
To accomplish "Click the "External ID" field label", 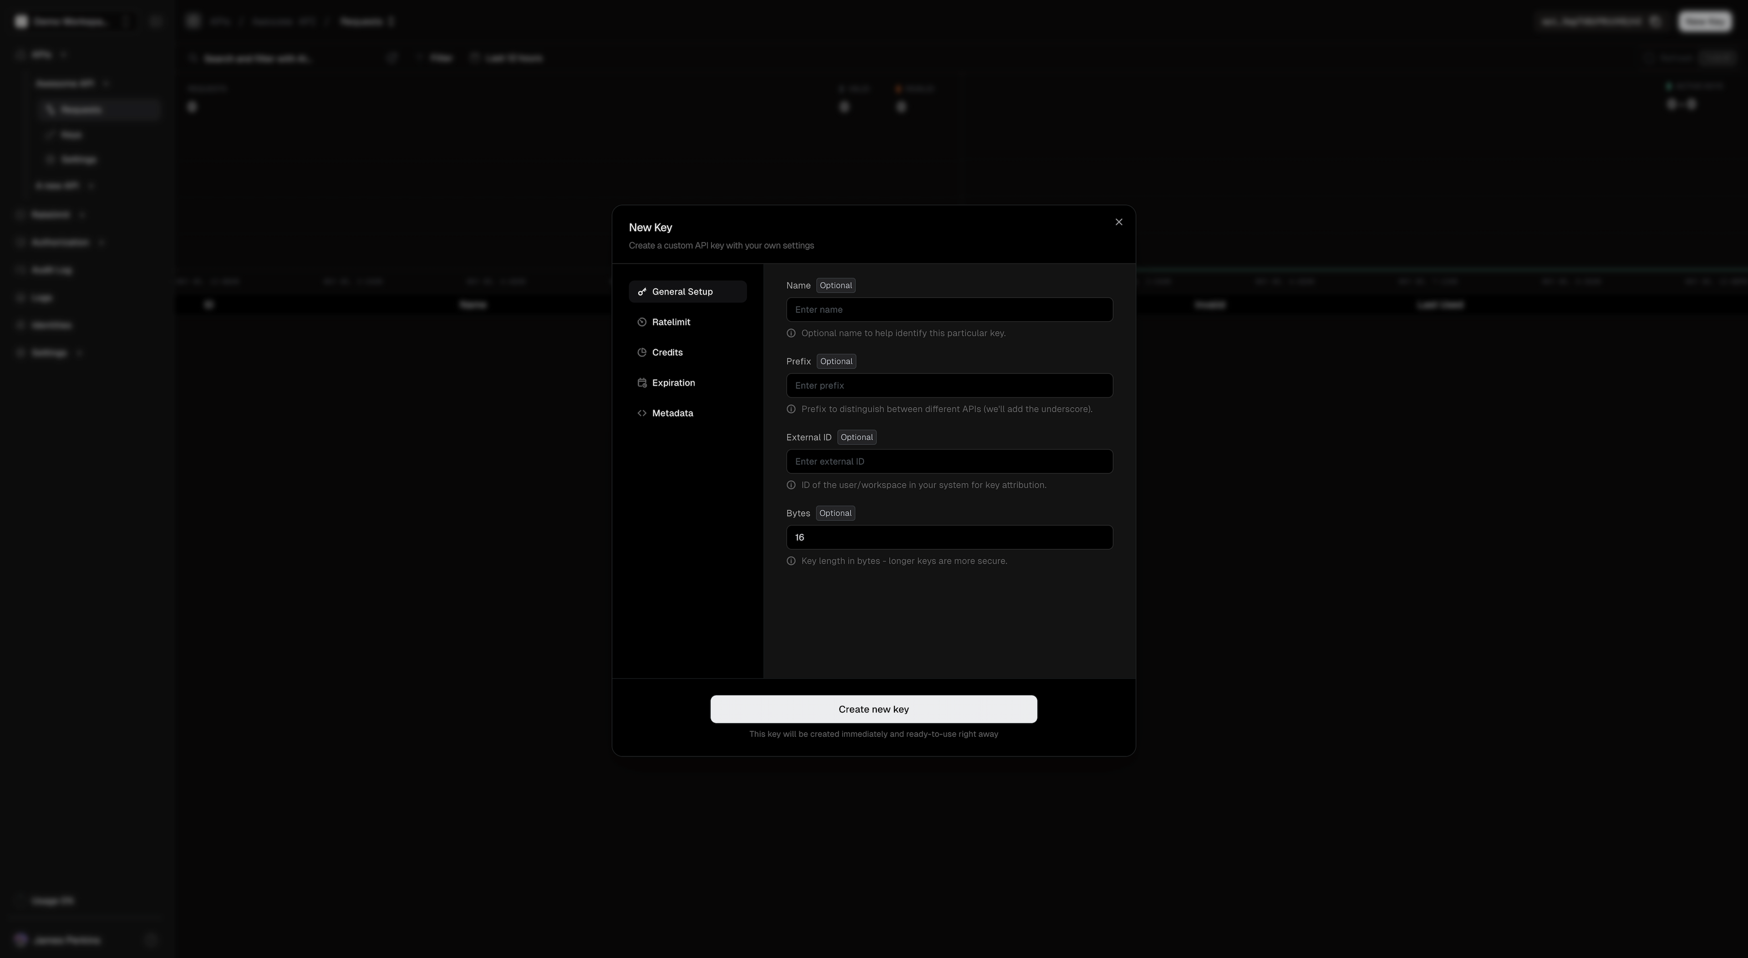I will point(809,438).
